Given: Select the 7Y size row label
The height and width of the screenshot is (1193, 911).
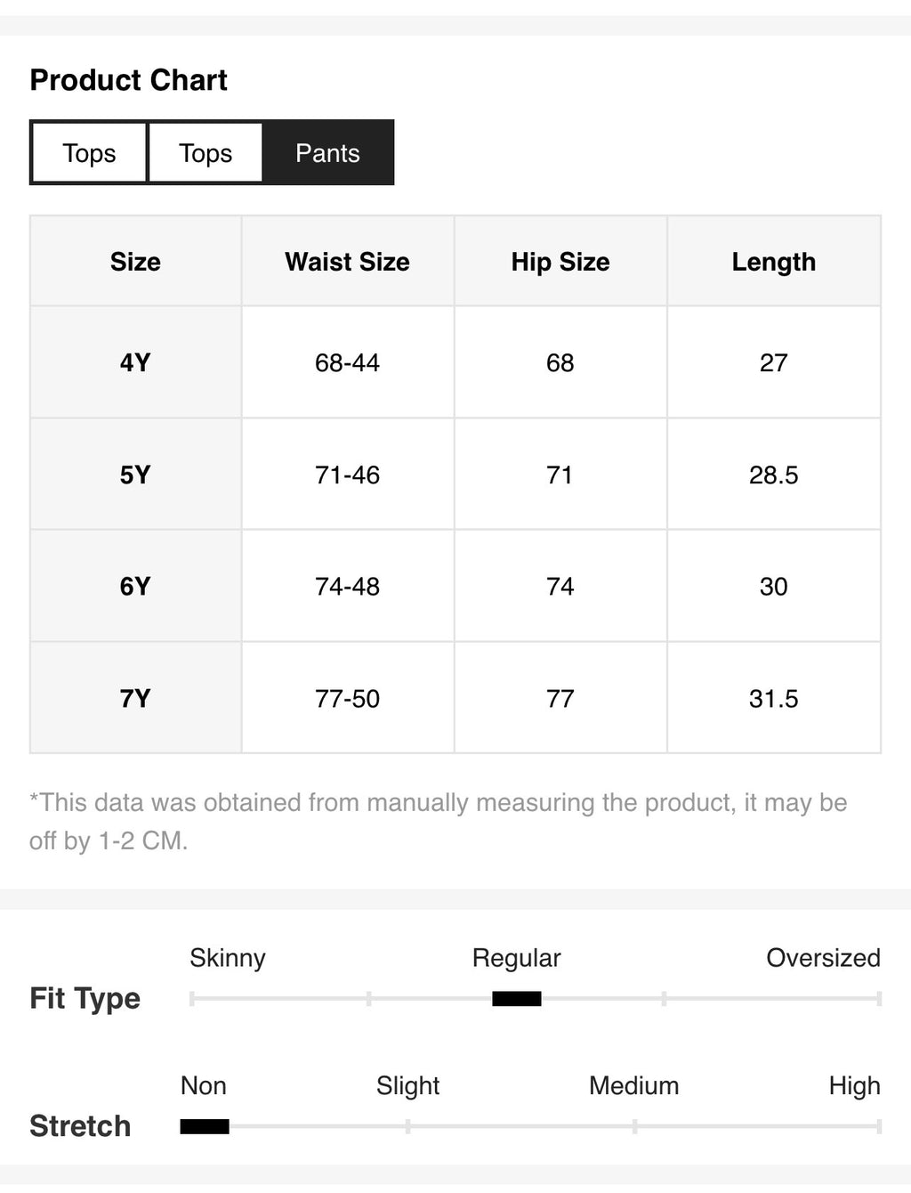Looking at the screenshot, I should 135,698.
